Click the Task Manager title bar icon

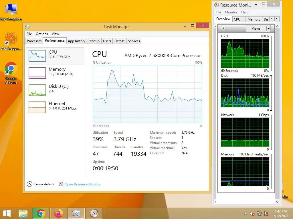[27, 27]
